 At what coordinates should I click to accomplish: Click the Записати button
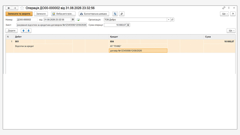(41, 14)
